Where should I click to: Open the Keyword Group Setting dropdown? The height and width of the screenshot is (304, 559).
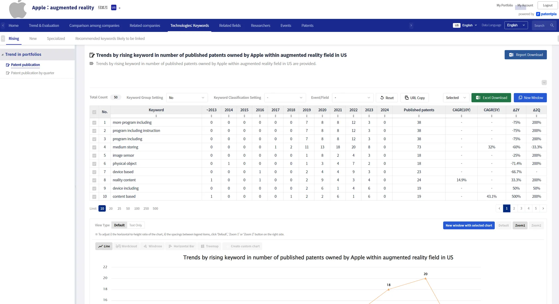(x=187, y=98)
